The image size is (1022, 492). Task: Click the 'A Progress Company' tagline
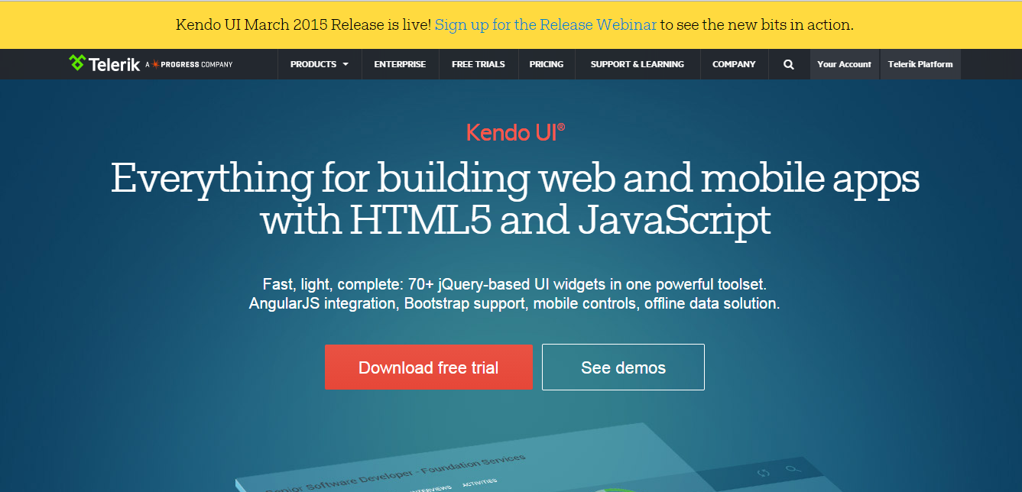click(189, 64)
